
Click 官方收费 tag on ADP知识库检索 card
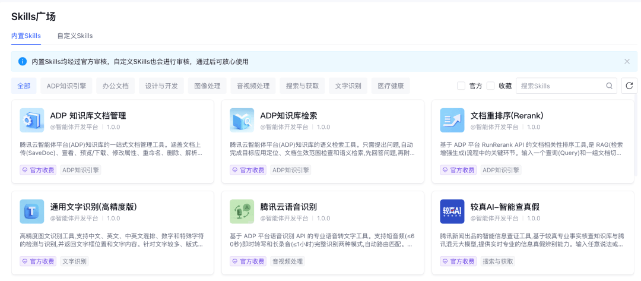[248, 170]
